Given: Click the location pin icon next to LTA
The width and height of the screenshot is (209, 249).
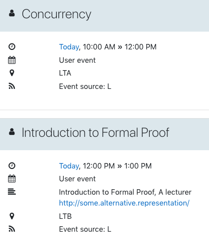Looking at the screenshot, I should (x=12, y=73).
